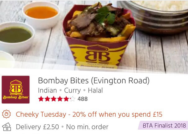Select the Indian cuisine tag
The image size is (188, 134).
47,90
